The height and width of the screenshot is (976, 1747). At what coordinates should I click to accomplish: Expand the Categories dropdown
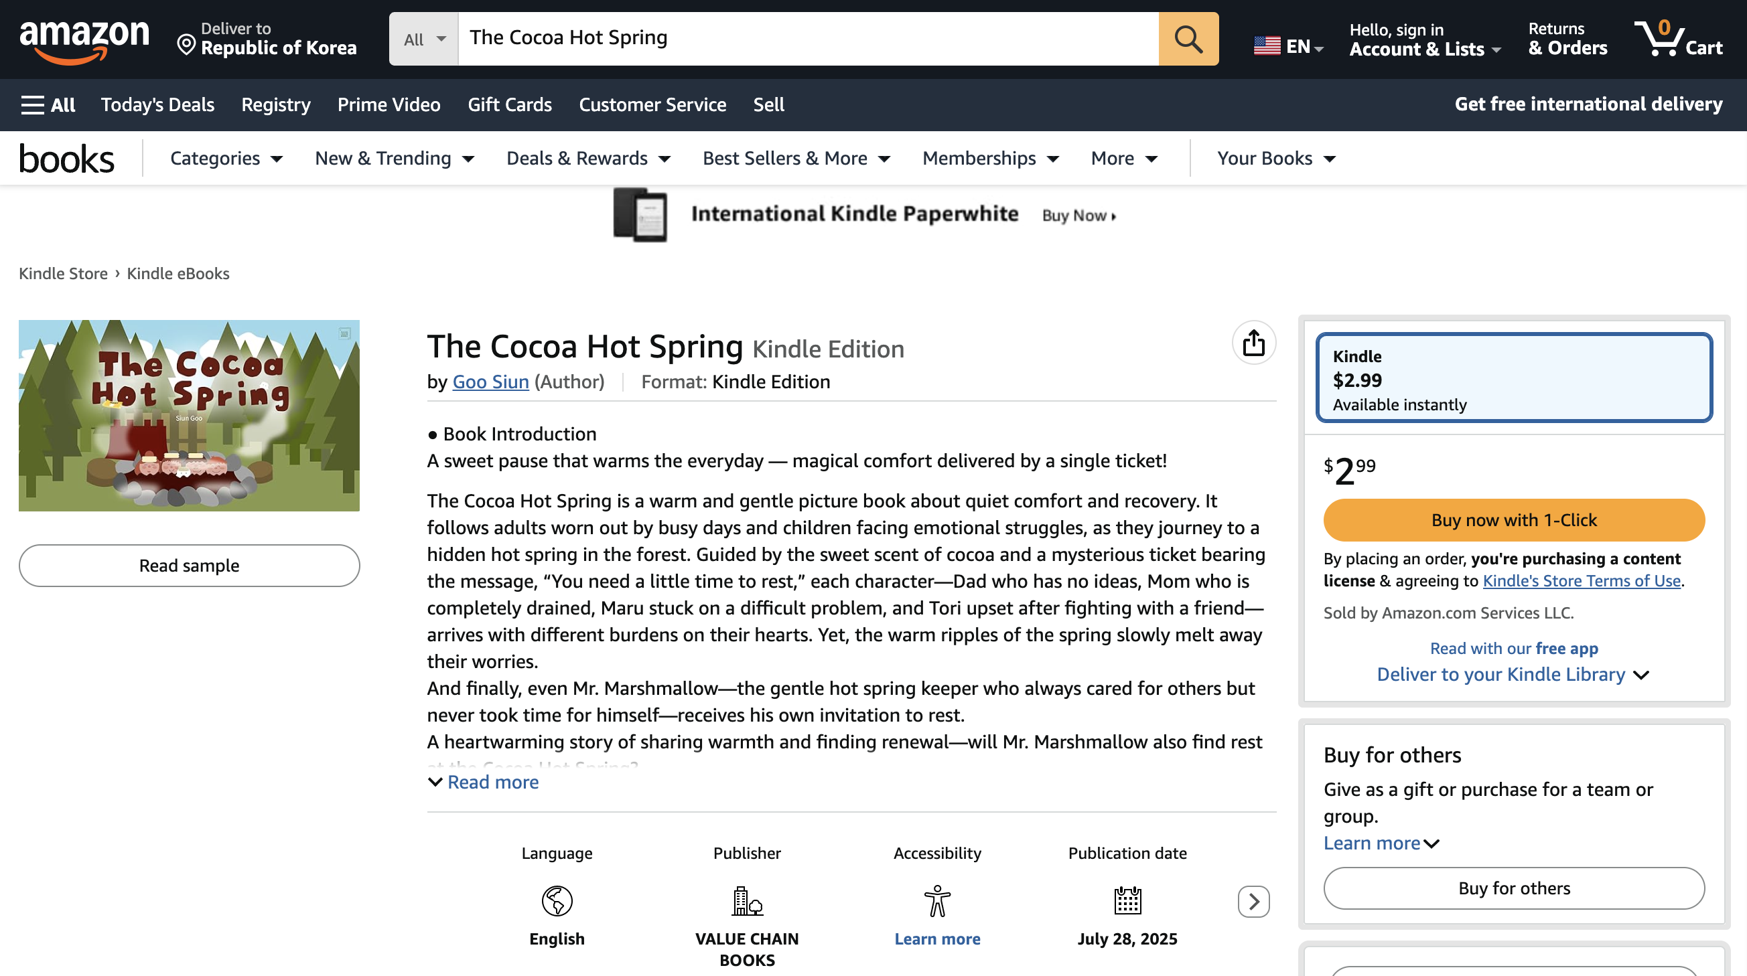226,159
